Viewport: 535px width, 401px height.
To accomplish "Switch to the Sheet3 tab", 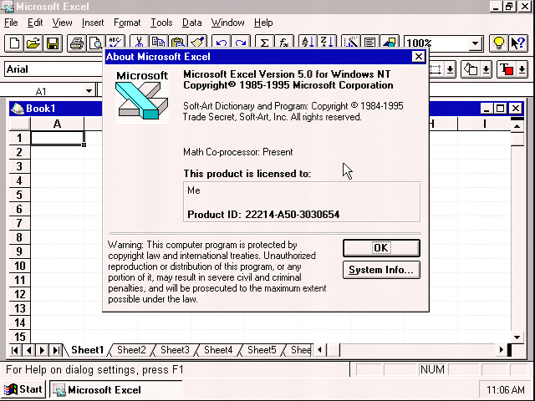I will click(175, 350).
